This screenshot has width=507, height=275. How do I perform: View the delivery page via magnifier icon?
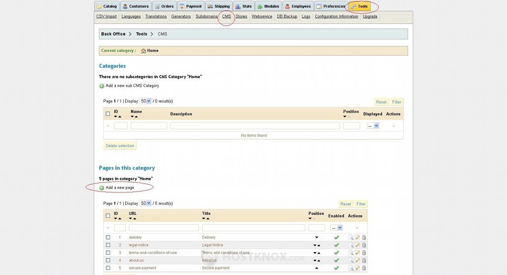pyautogui.click(x=351, y=237)
